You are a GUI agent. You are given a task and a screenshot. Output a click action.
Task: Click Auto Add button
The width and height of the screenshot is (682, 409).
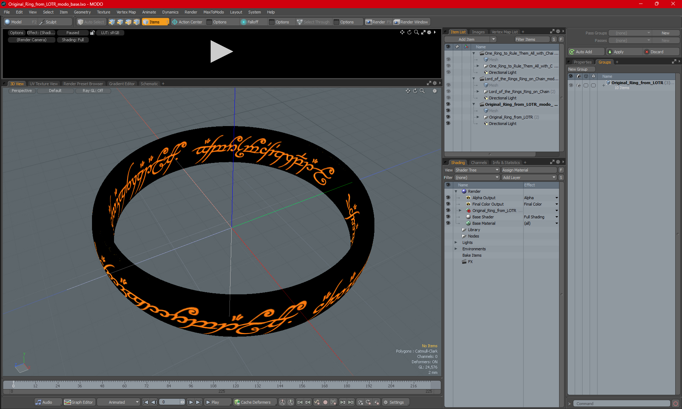click(x=586, y=52)
